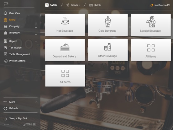
Task: Click grid icon in second-row All Items
Action: (x=151, y=48)
